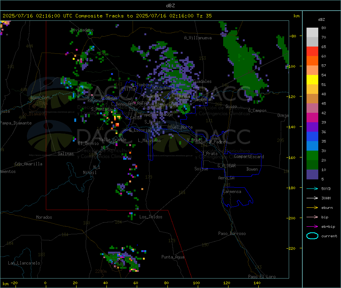
Task: Click the Salinas map label
Action: tap(66, 154)
